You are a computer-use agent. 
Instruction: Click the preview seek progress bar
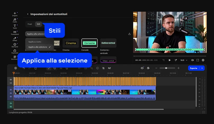click(170, 56)
